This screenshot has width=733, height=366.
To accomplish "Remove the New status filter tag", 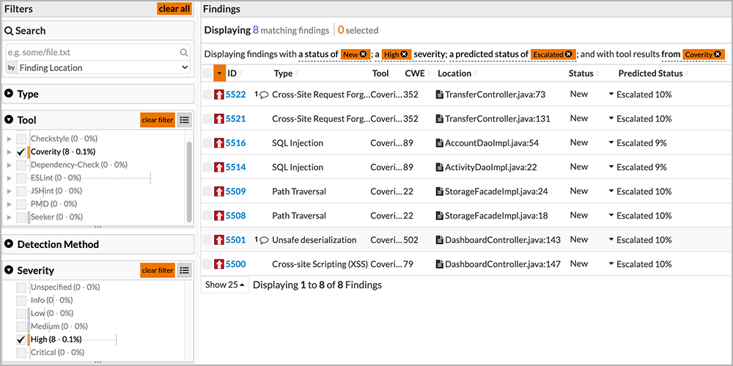I will click(364, 55).
